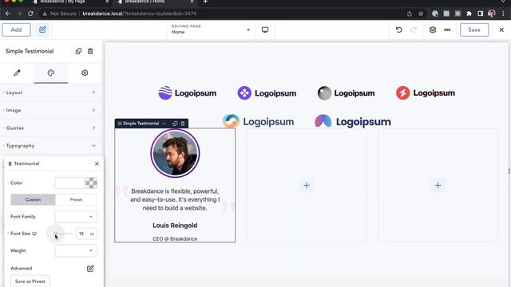Image resolution: width=511 pixels, height=287 pixels.
Task: Open the edit/compose icon next to Add
Action: [42, 29]
